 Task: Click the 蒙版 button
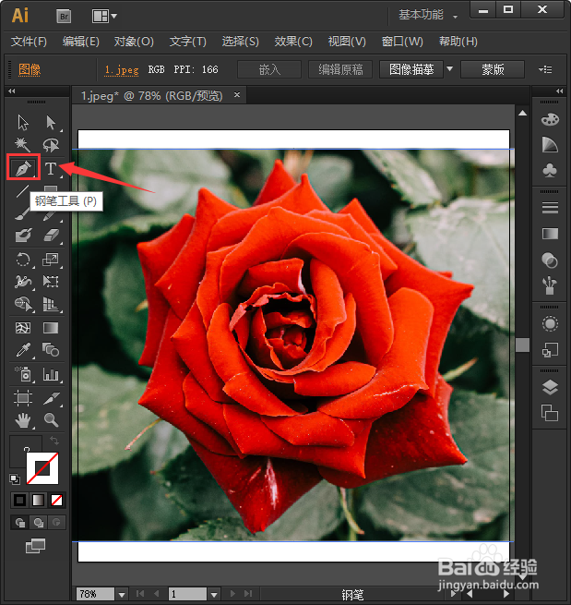493,69
